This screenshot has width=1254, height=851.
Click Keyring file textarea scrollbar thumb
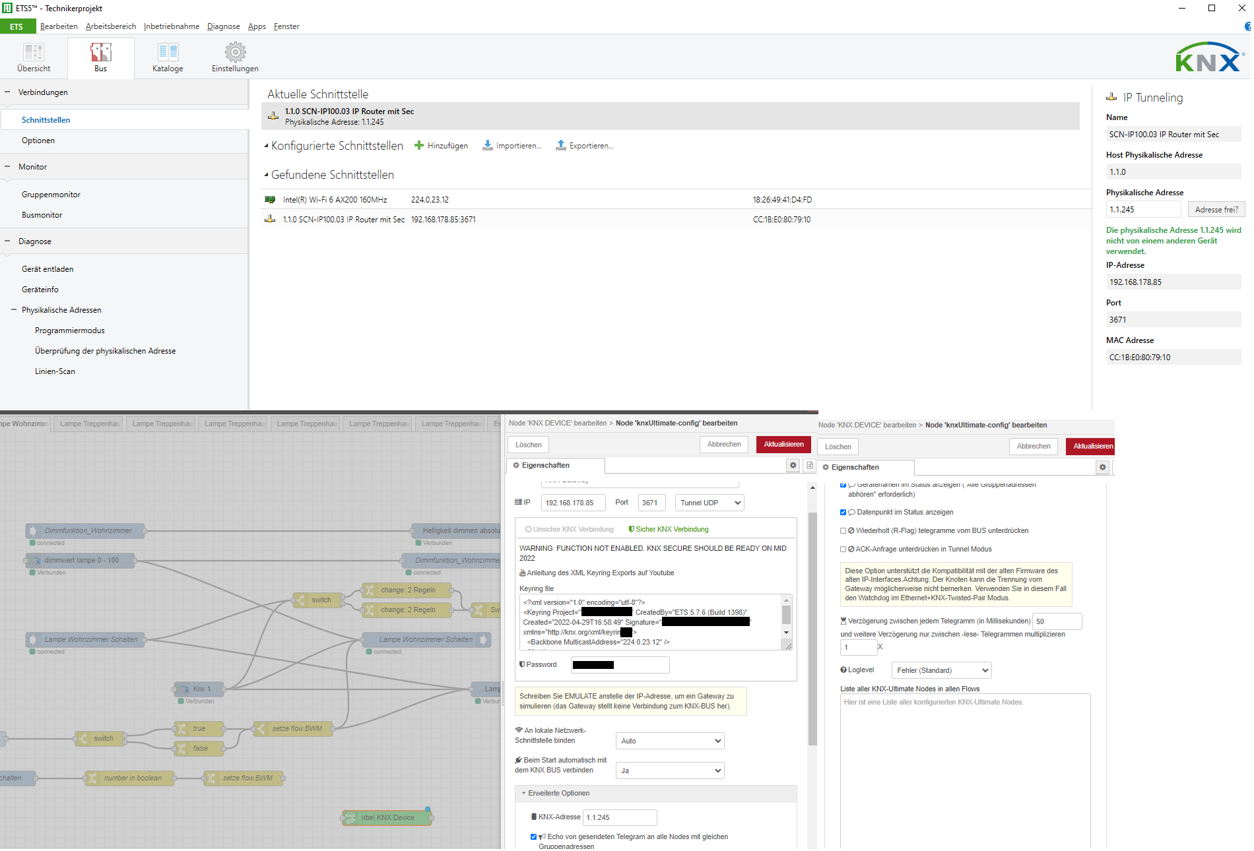(x=786, y=615)
